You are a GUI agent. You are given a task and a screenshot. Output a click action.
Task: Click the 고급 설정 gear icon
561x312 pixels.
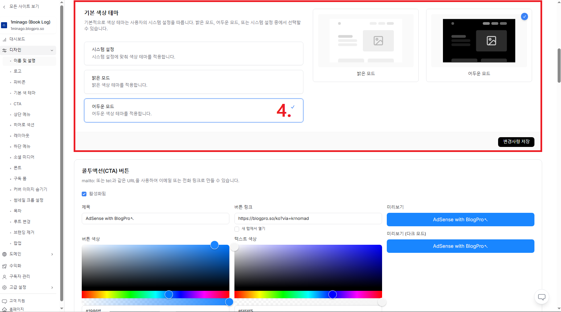[4, 287]
